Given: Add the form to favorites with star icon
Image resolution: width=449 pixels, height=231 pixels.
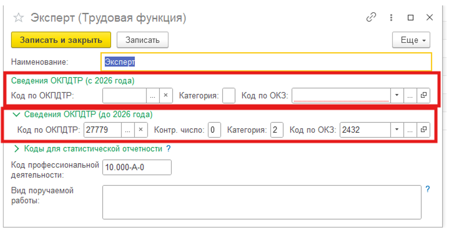Looking at the screenshot, I should [x=19, y=18].
